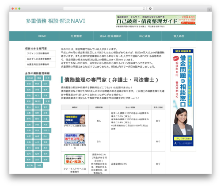
Task: Select the 滋賀 region button
Action: (x=29, y=125)
